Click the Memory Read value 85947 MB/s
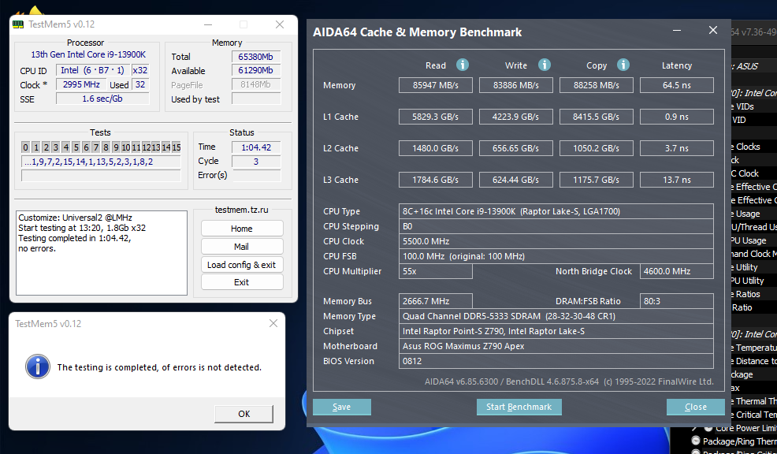The width and height of the screenshot is (777, 454). pos(436,85)
